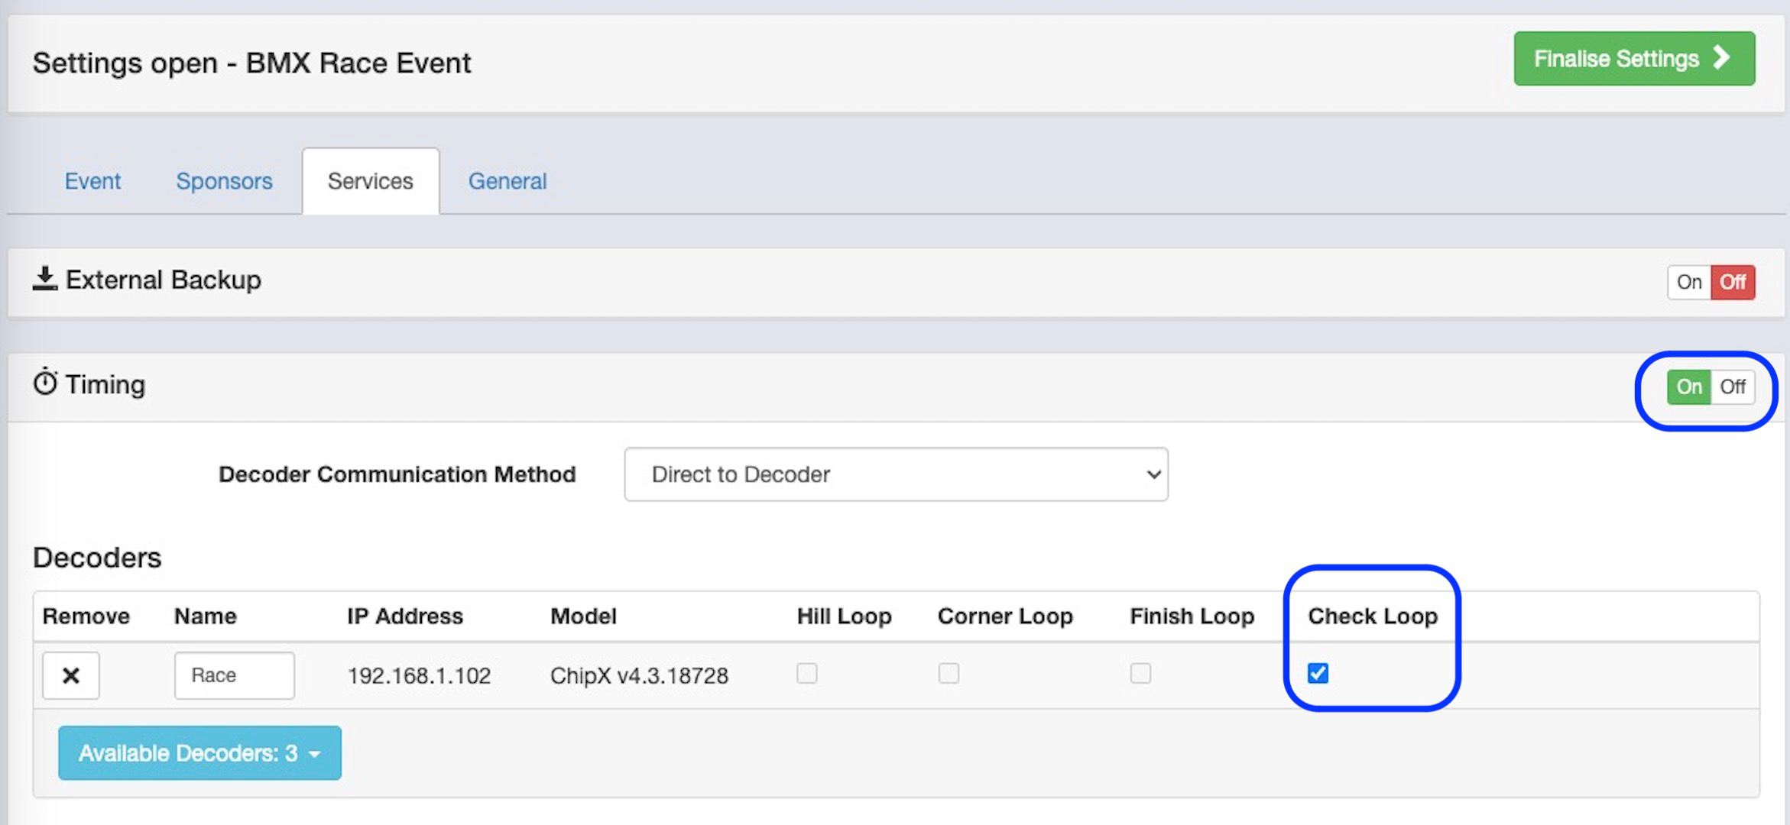The image size is (1790, 825).
Task: Open Decoder Communication Method dropdown
Action: click(x=896, y=474)
